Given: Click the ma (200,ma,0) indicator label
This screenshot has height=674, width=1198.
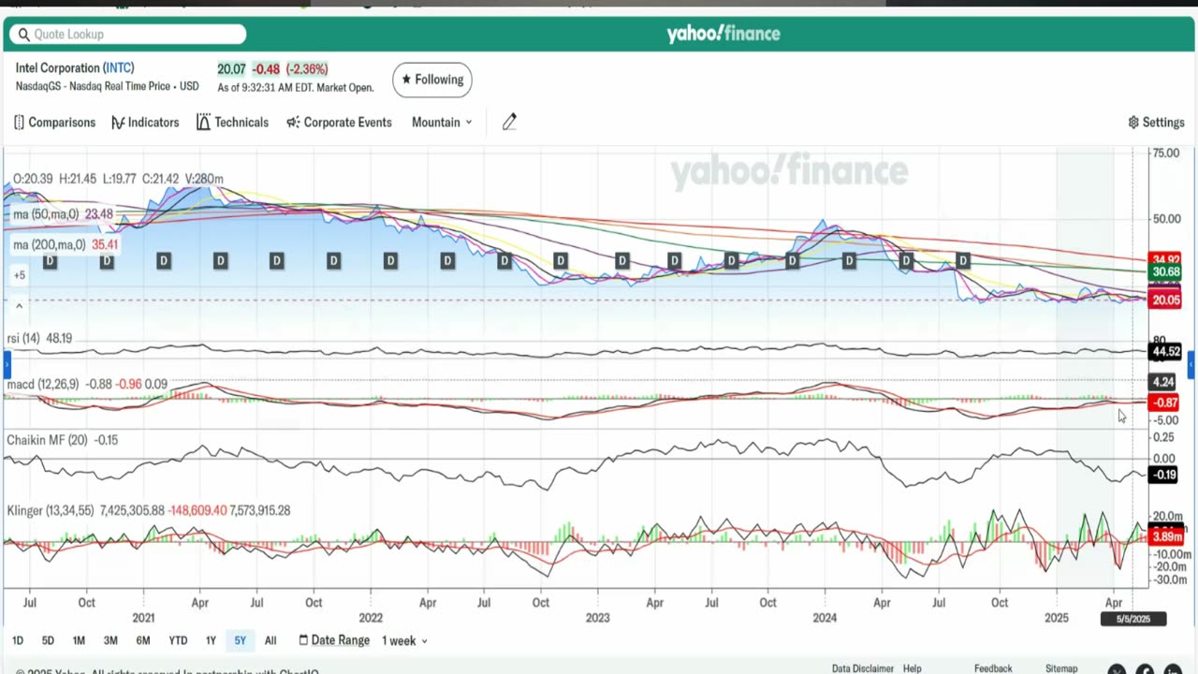Looking at the screenshot, I should (51, 245).
